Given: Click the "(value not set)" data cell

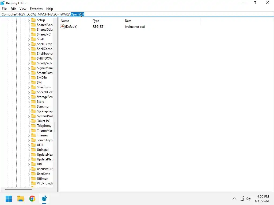Looking at the screenshot, I should tap(135, 27).
